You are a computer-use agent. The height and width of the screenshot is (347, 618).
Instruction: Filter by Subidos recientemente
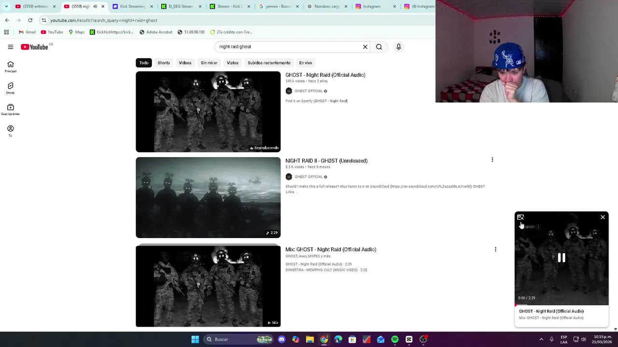click(x=269, y=63)
